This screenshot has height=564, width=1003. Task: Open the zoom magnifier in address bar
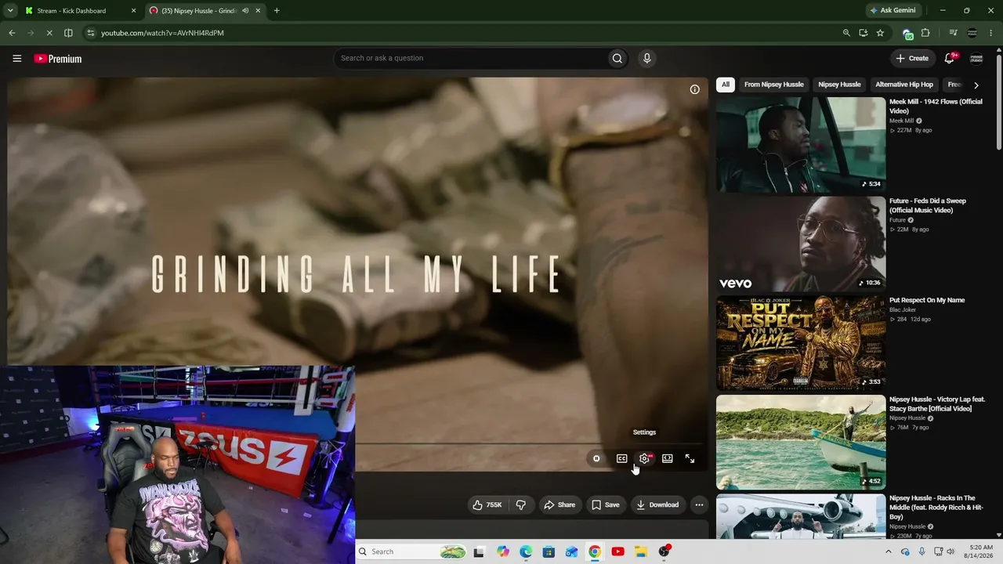tap(846, 33)
